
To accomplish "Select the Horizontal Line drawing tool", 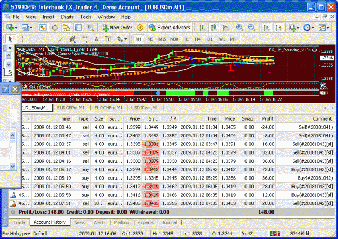I will [x=49, y=39].
